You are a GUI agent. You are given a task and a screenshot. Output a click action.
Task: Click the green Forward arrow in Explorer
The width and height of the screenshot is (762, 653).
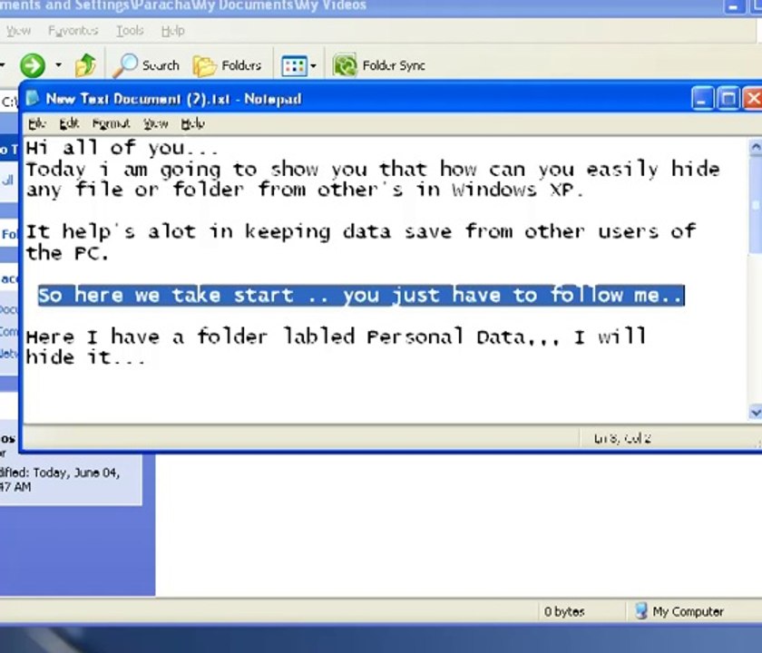[33, 65]
